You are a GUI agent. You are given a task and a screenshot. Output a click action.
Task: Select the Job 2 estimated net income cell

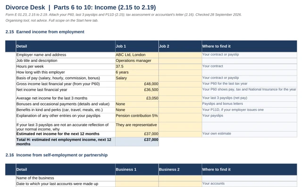tap(180, 134)
